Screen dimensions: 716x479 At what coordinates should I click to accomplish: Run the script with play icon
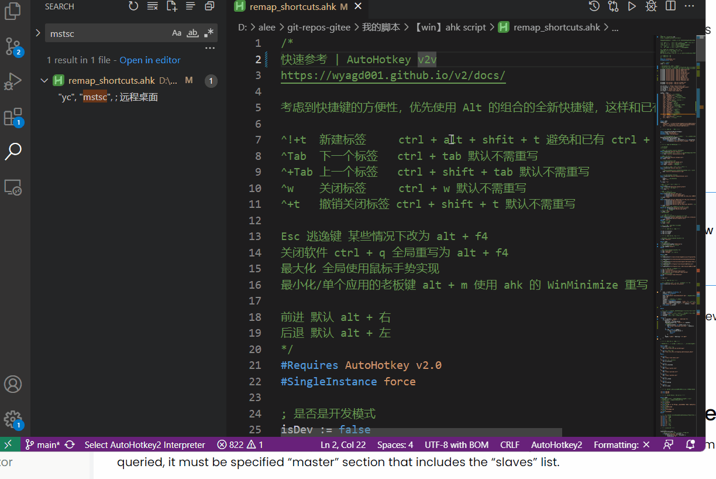click(x=632, y=6)
